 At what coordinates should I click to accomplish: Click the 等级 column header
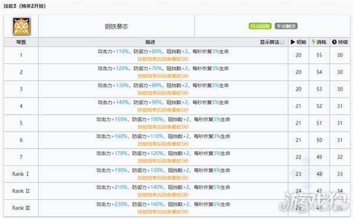click(x=21, y=43)
